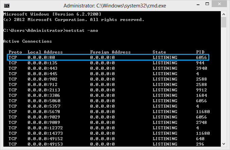Click the vertical scrollbar thumb
Screen dimensions: 230x150
[x=224, y=22]
